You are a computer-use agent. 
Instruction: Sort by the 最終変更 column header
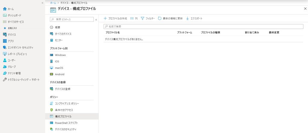[274, 32]
